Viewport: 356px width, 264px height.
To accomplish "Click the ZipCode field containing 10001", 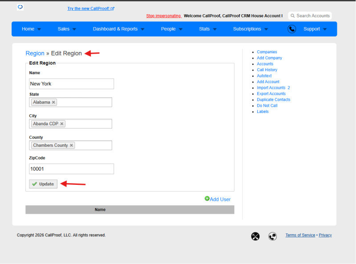I will tap(72, 169).
